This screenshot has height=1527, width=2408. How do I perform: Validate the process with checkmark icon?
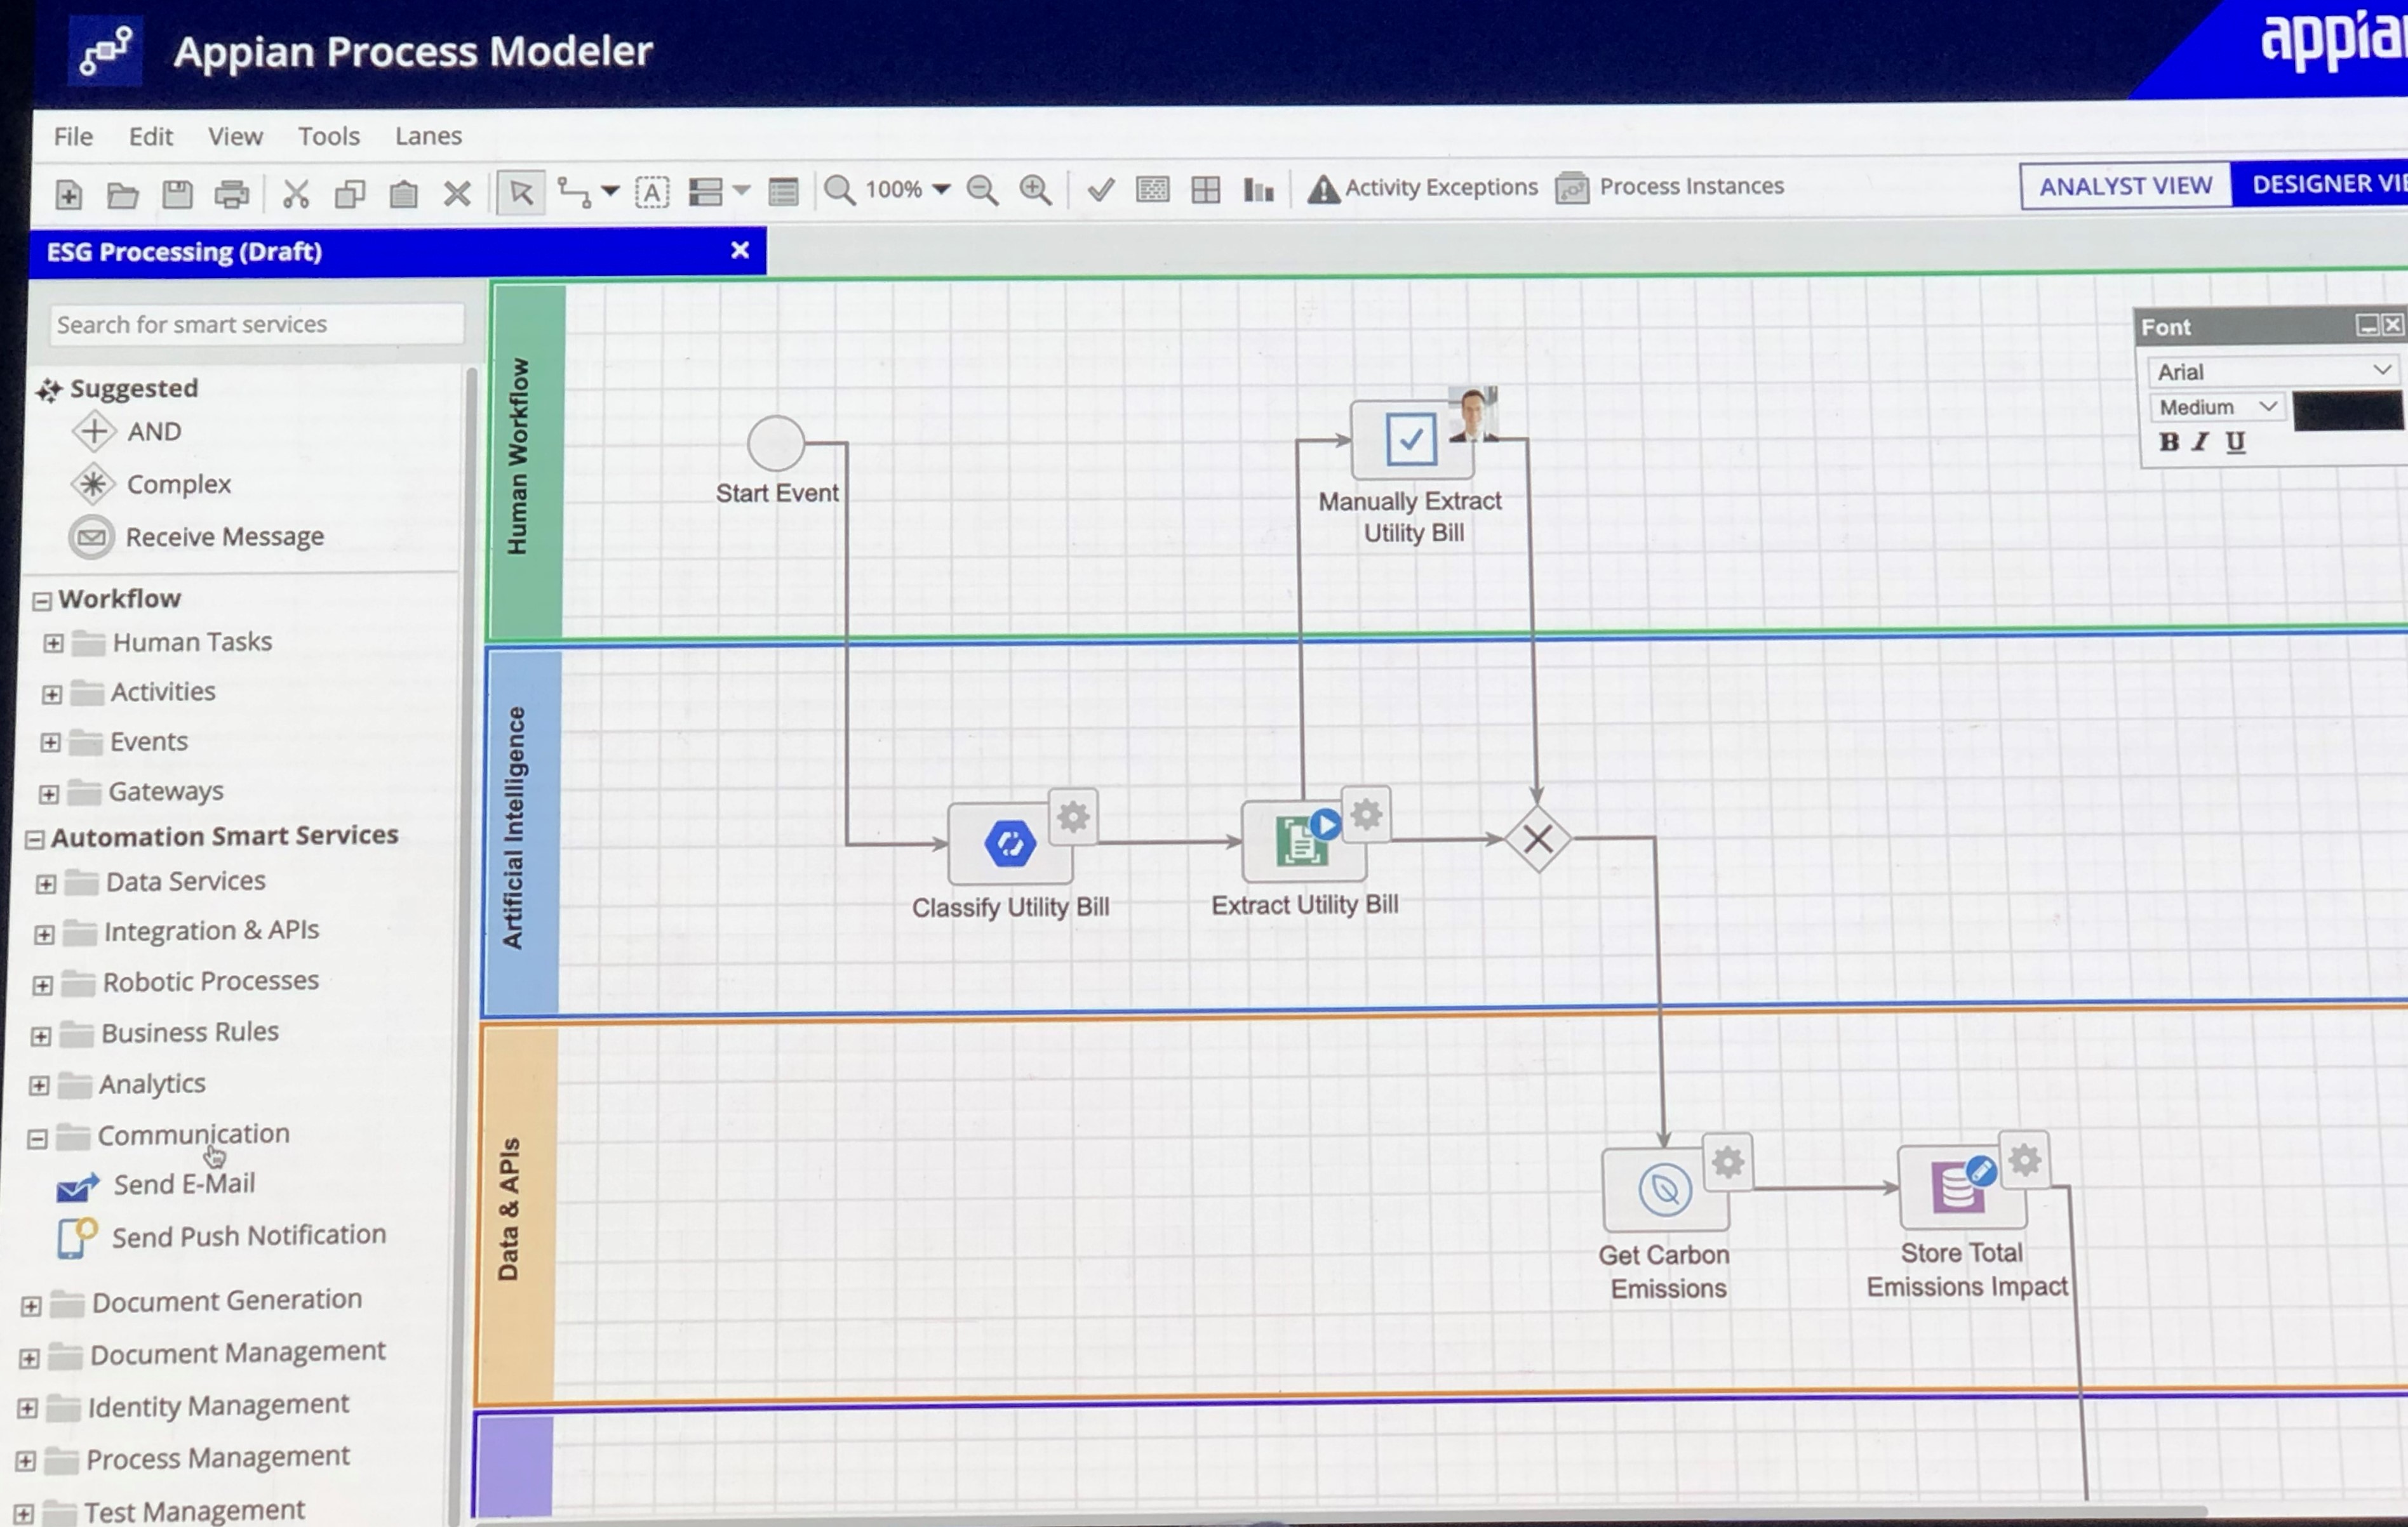point(1101,189)
